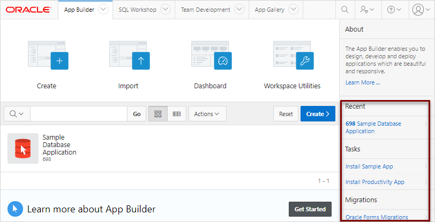Expand the SQL Workshop tab dropdown arrow
The height and width of the screenshot is (222, 435).
tap(166, 10)
